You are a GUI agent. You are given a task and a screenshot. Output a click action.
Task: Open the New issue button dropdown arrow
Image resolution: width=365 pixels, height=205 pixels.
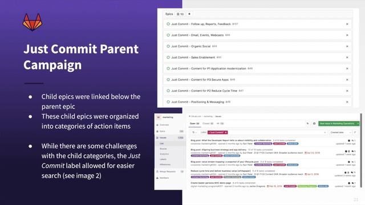point(358,124)
